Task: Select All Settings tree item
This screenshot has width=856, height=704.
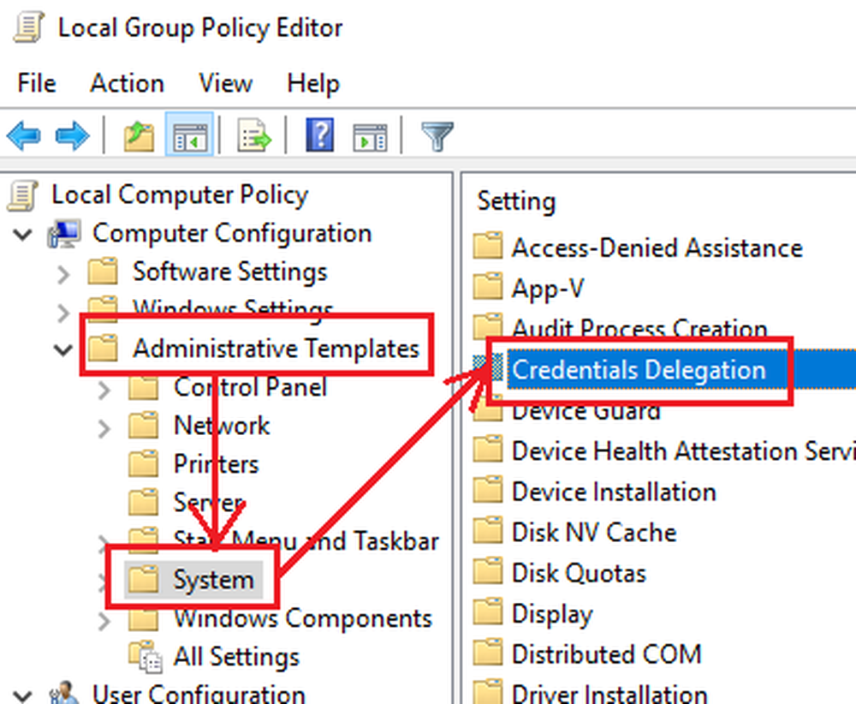Action: (x=236, y=657)
